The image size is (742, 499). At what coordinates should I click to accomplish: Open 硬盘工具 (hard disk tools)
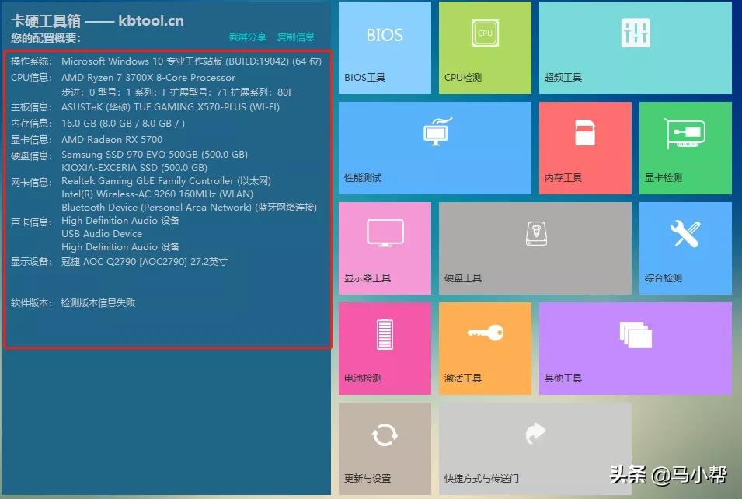[535, 247]
